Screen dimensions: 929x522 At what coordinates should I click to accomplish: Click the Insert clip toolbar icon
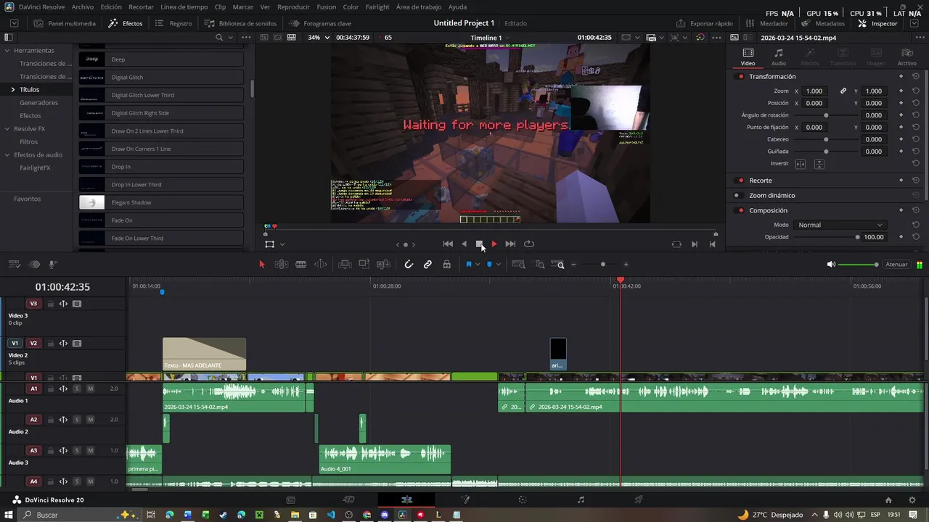(345, 265)
